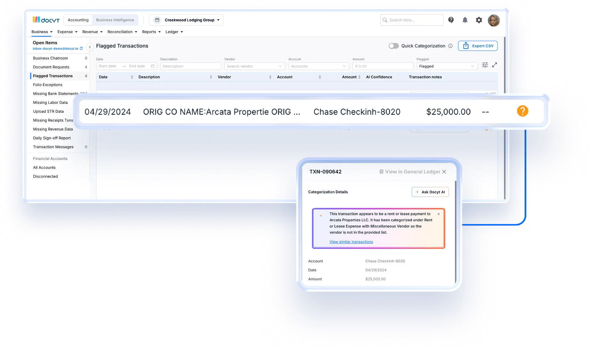This screenshot has width=589, height=348.
Task: Click the Docyt logo
Action: (46, 20)
